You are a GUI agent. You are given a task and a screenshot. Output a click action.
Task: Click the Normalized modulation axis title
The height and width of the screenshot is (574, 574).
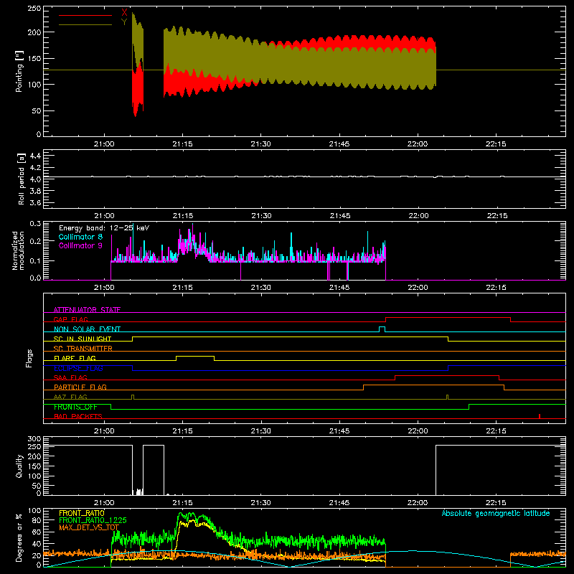19,250
